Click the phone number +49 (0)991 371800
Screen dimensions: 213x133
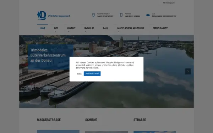132,16
